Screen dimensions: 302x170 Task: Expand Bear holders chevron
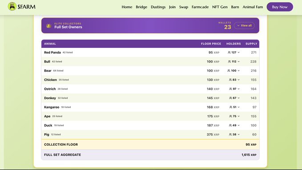coord(239,70)
